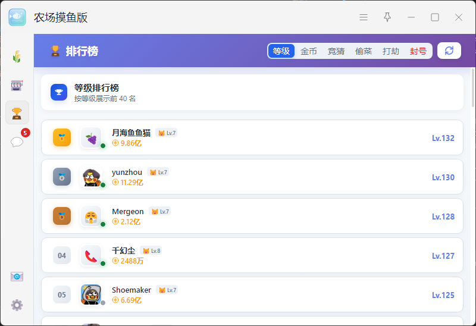Open yunzhou's avatar picture
The image size is (476, 326).
91,177
